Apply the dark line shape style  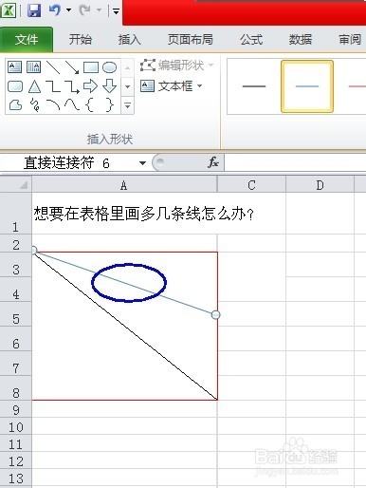point(254,86)
